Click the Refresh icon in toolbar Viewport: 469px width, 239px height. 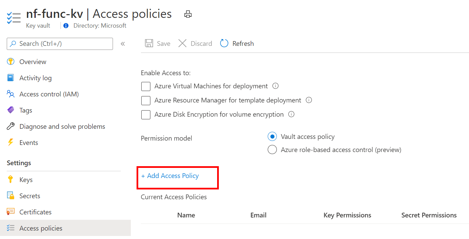pos(224,43)
